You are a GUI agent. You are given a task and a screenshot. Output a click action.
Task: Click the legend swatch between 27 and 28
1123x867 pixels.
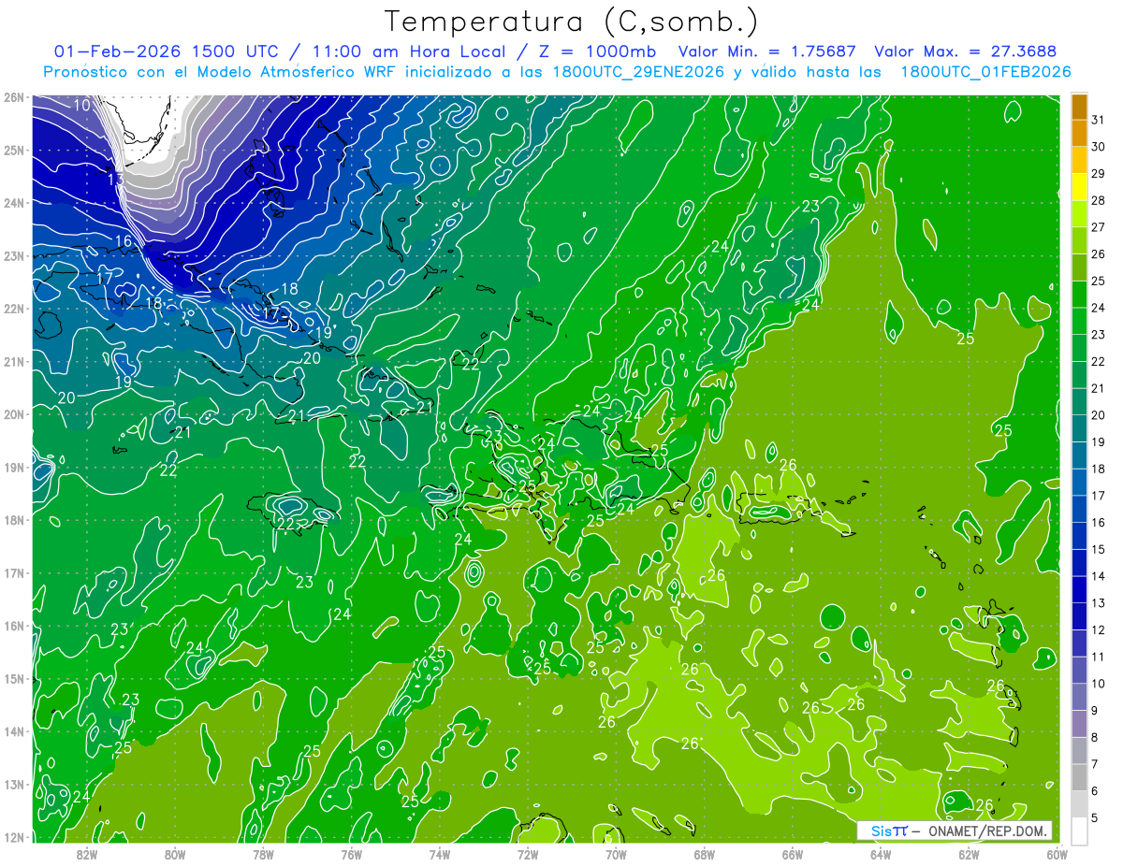[1079, 214]
